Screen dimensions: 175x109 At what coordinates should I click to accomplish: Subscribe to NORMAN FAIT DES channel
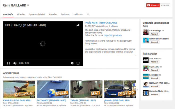(154, 86)
